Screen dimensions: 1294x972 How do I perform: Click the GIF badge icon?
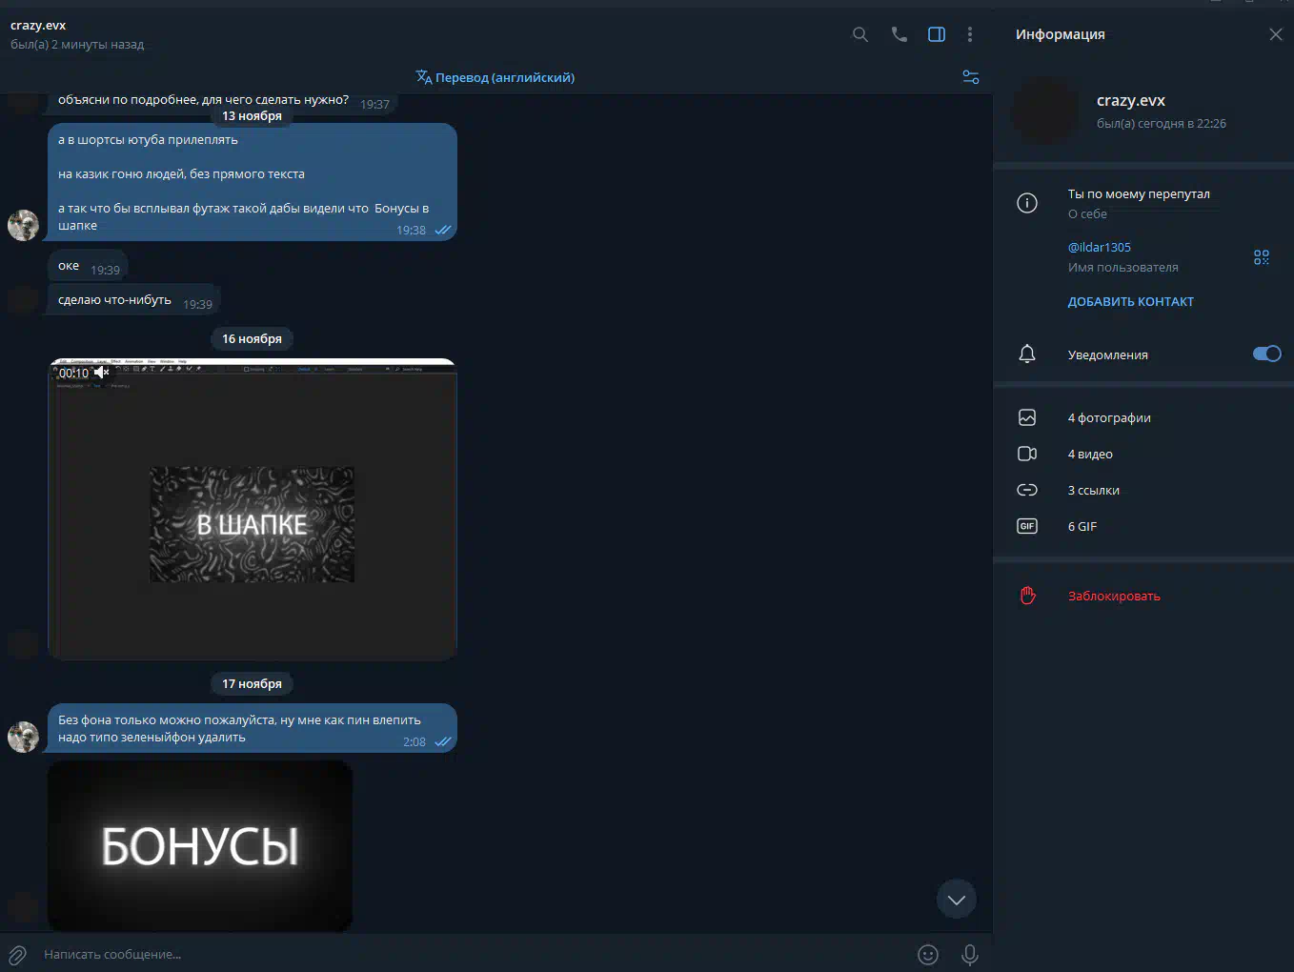tap(1027, 526)
